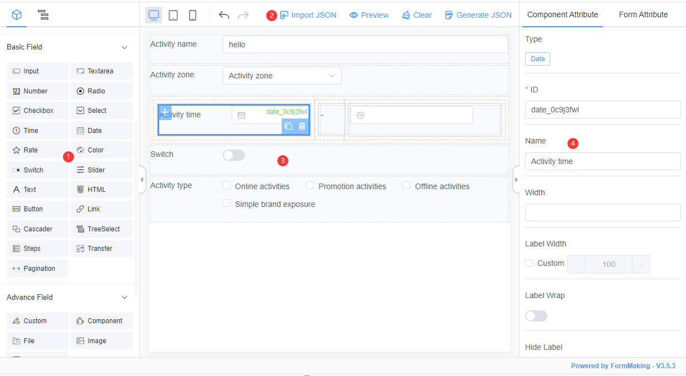
Task: Collapse the right attribute panel
Action: [516, 180]
